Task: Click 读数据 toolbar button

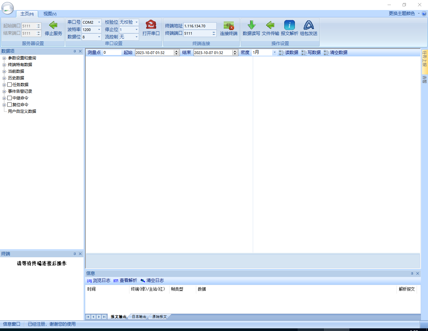Action: [x=289, y=53]
